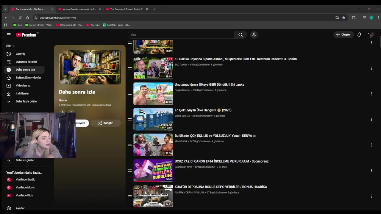Open YouTube Kids link
Screen dimensions: 381x214
coord(24,195)
